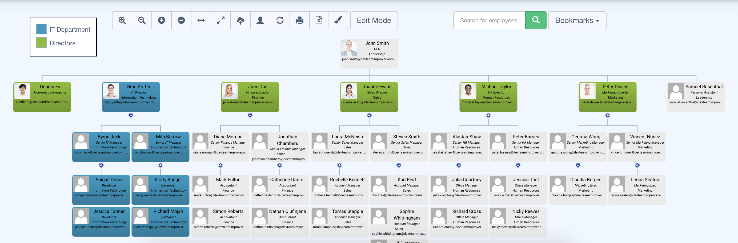Select the Abigail Doran name

point(109,180)
